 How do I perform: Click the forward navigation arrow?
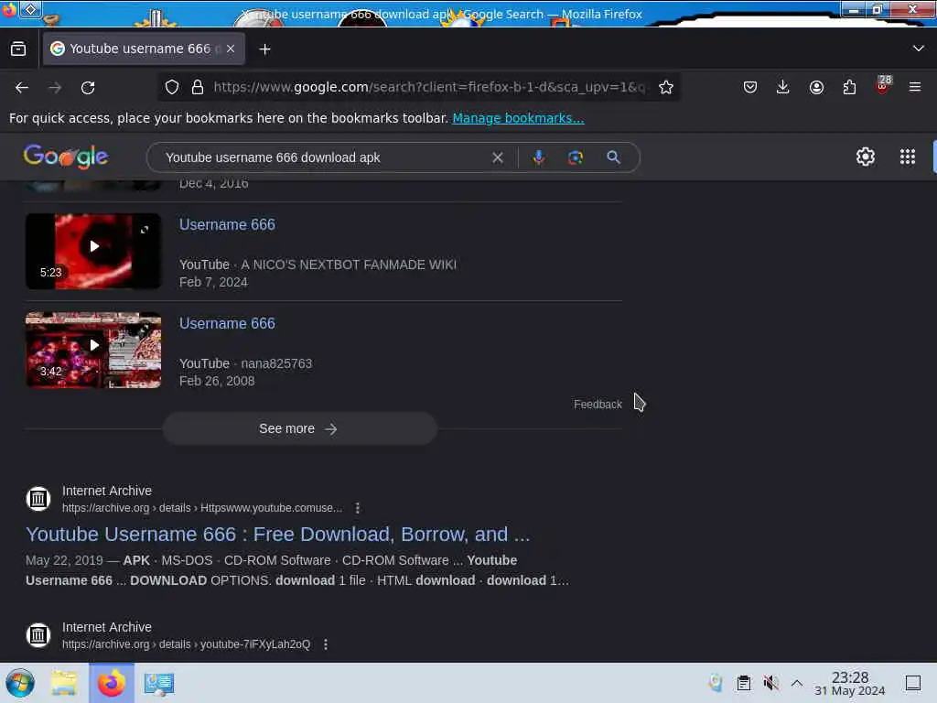55,88
